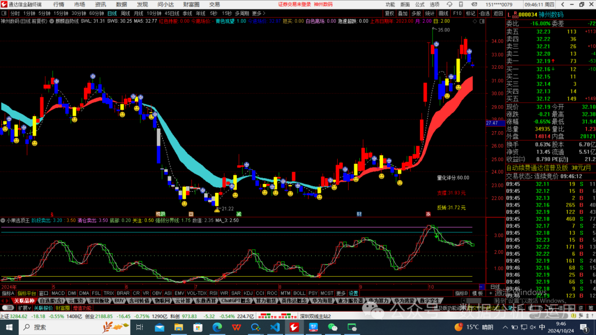Switch to the 周线 weekly period

click(x=125, y=13)
